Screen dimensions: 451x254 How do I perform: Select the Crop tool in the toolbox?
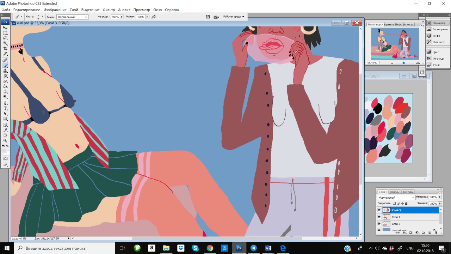click(5, 48)
